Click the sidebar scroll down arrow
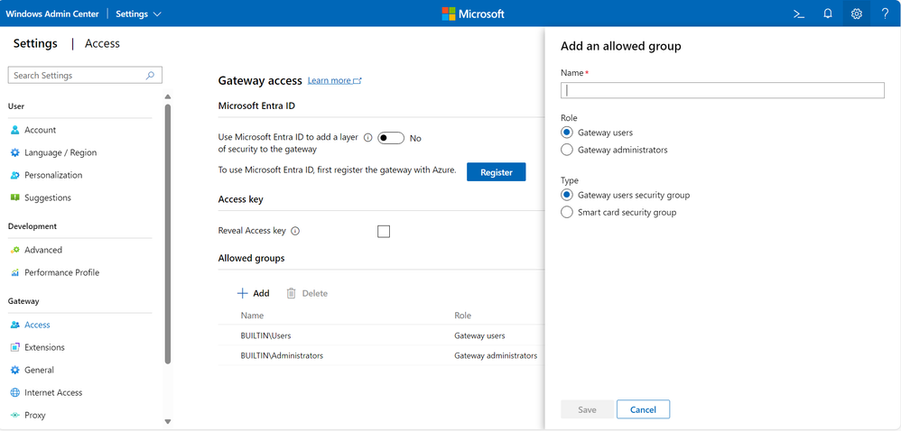This screenshot has width=901, height=431. tap(168, 422)
